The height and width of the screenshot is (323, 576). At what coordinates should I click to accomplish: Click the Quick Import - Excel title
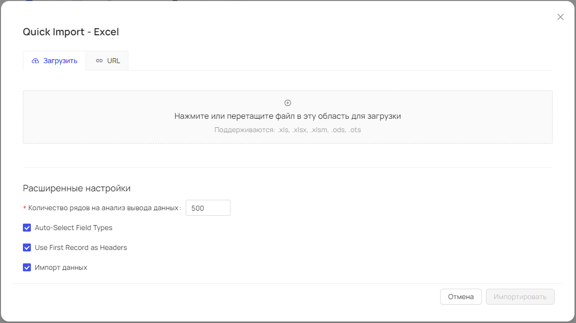click(71, 32)
